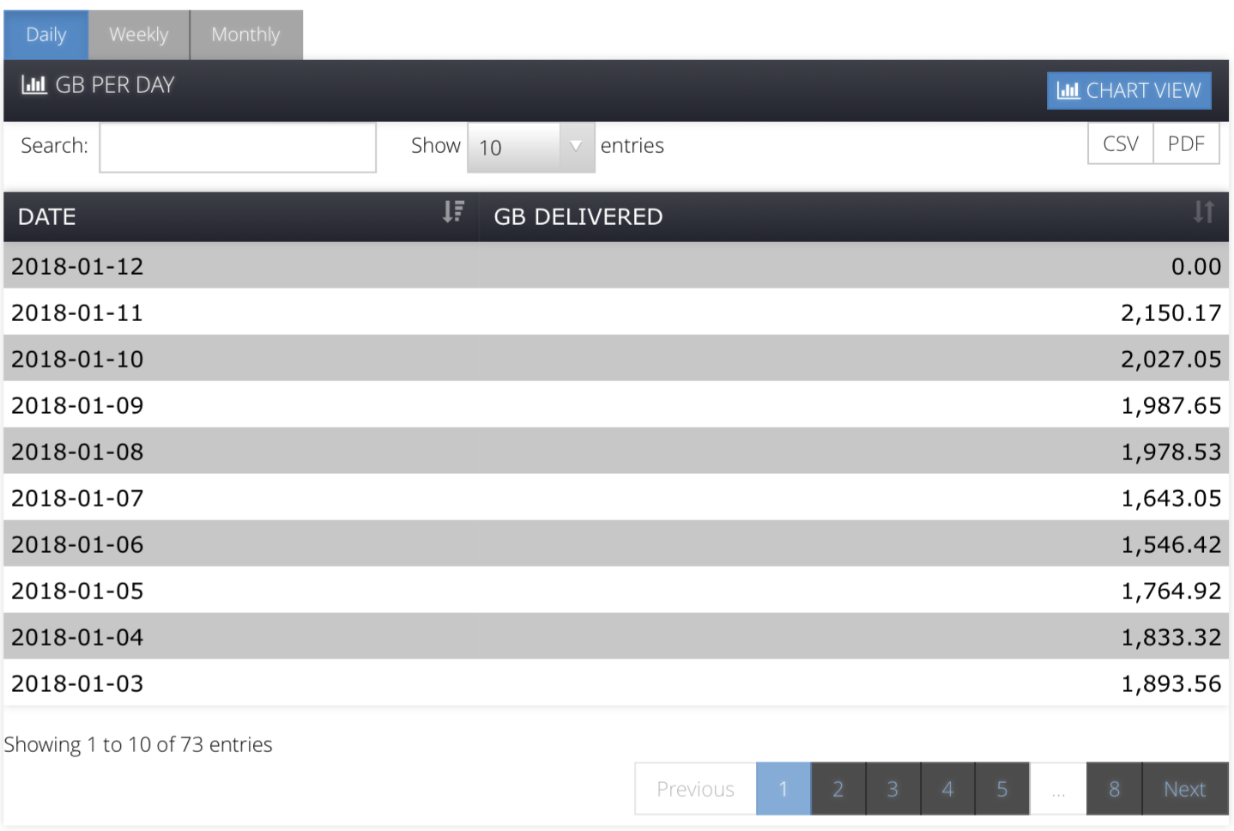Open the Show entries dropdown
The height and width of the screenshot is (831, 1234).
pyautogui.click(x=530, y=147)
